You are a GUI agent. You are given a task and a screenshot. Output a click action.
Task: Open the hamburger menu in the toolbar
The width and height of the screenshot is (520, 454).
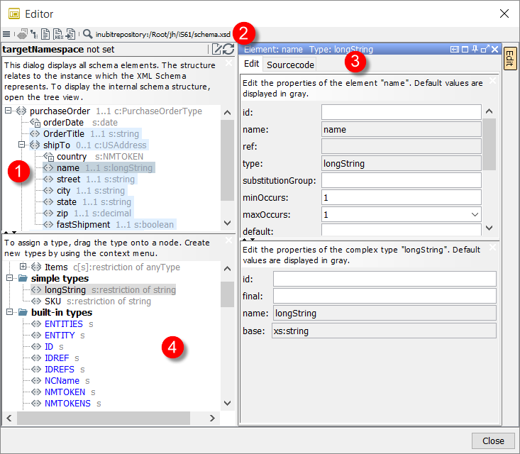click(x=6, y=34)
